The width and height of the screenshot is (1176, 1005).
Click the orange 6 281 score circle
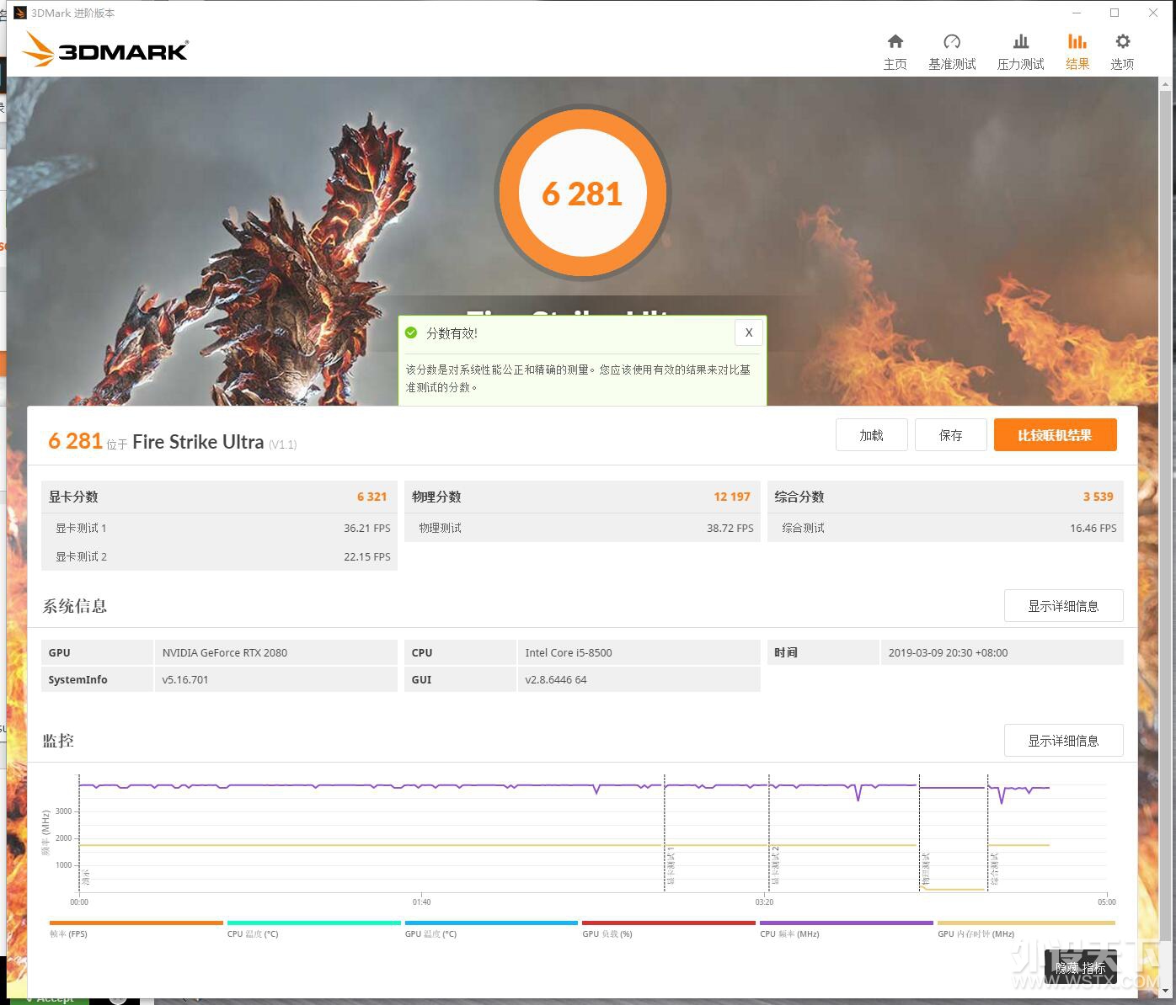(582, 193)
